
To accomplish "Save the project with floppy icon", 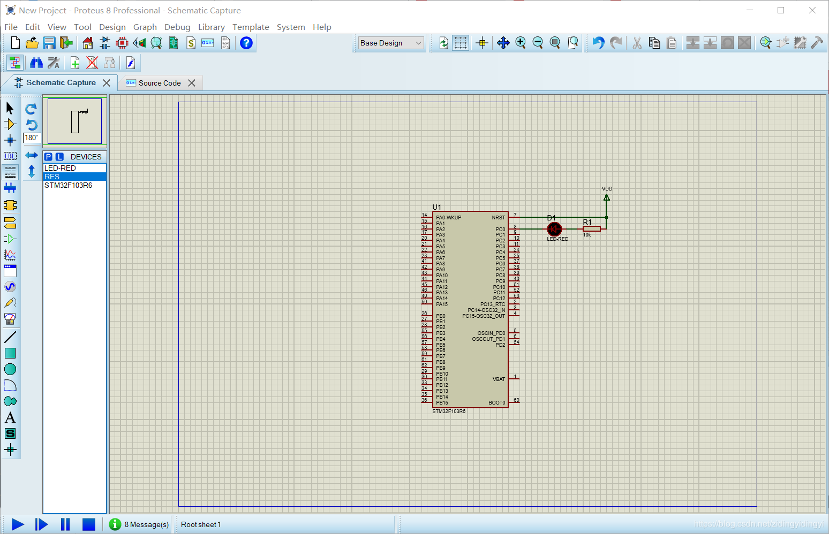I will pos(49,43).
